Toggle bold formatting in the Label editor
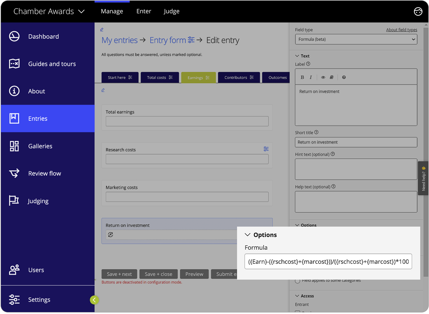Screen dimensions: 429x314 [x=302, y=77]
